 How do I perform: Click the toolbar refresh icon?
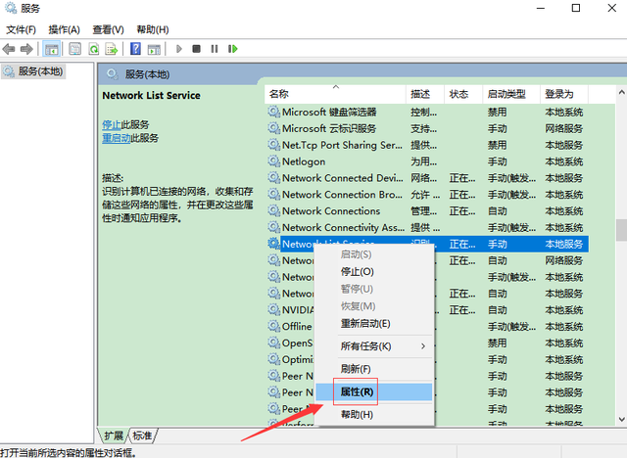click(95, 49)
